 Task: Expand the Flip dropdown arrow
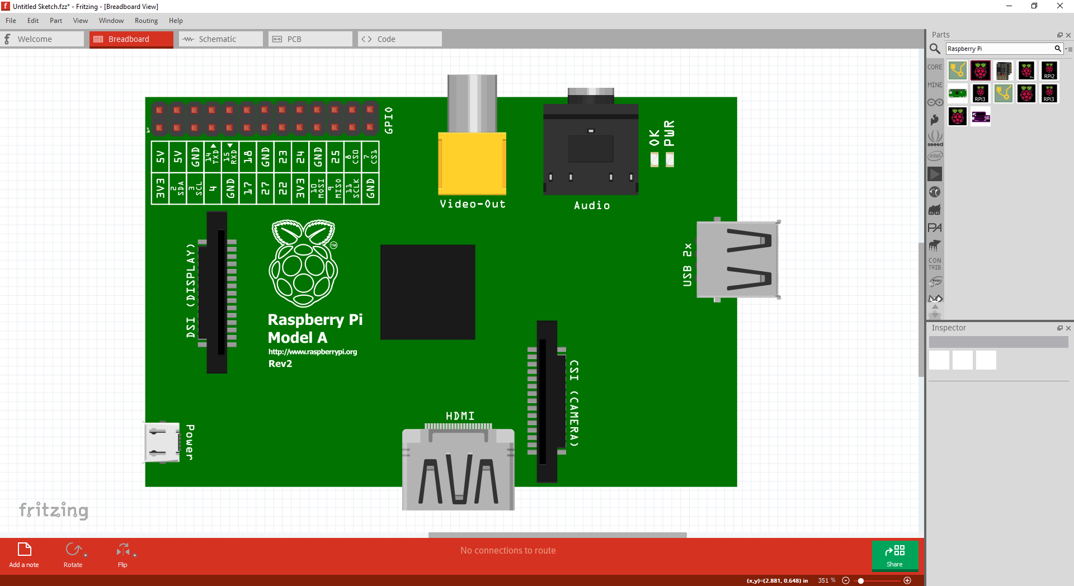(x=135, y=555)
